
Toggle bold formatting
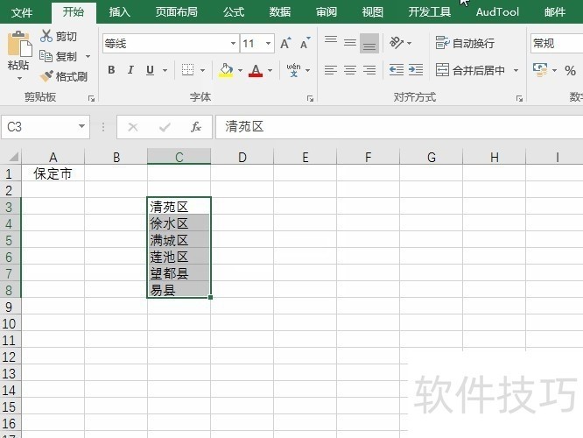tap(111, 70)
